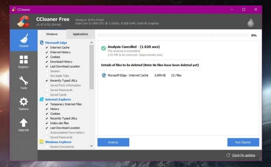The image size is (271, 167).
Task: Uncheck Temporary Internet Files checkbox
Action: (47, 104)
